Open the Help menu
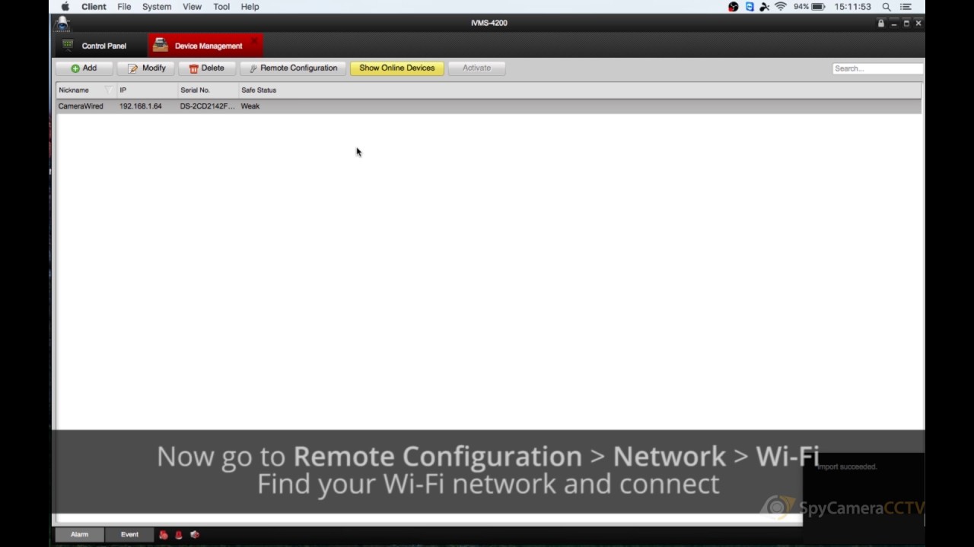 [x=250, y=7]
